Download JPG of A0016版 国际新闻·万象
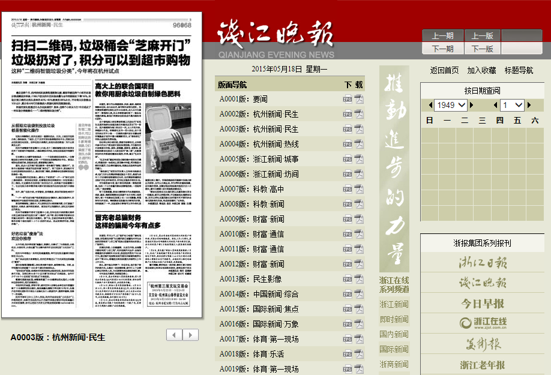The height and width of the screenshot is (375, 551). 347,324
